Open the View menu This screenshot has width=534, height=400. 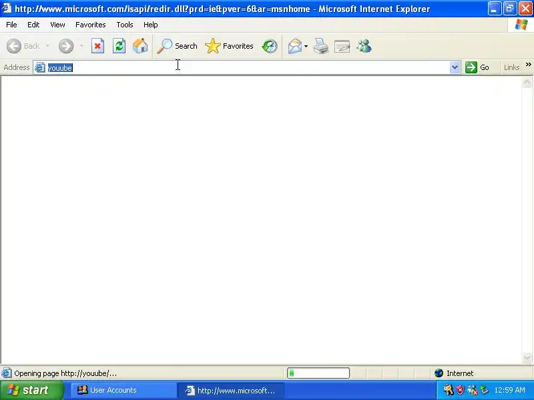(x=57, y=25)
